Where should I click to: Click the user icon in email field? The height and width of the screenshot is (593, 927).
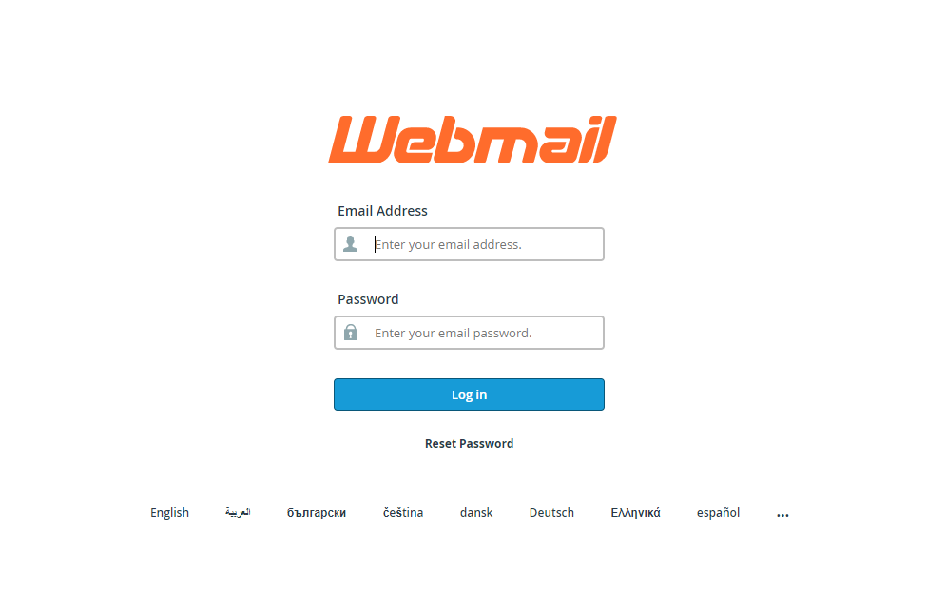pos(351,244)
